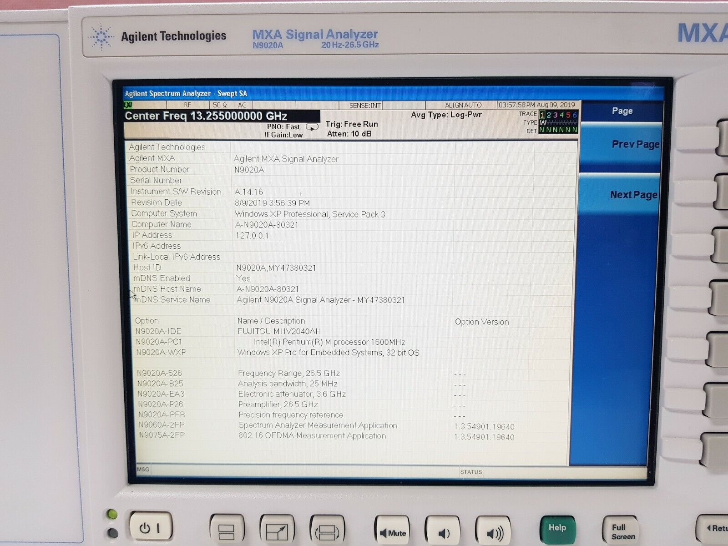Select the IP Address value 127.0.0.1
The width and height of the screenshot is (728, 546).
pyautogui.click(x=252, y=236)
